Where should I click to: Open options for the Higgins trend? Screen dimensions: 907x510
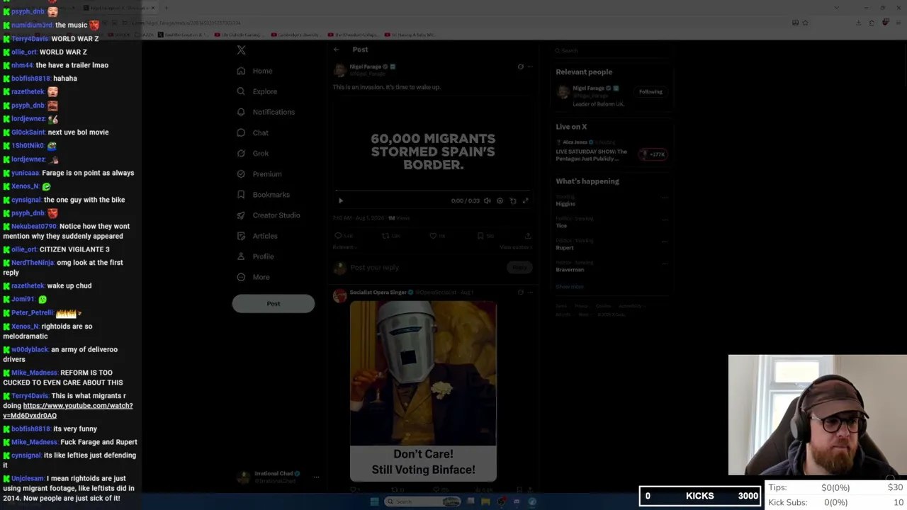point(665,198)
